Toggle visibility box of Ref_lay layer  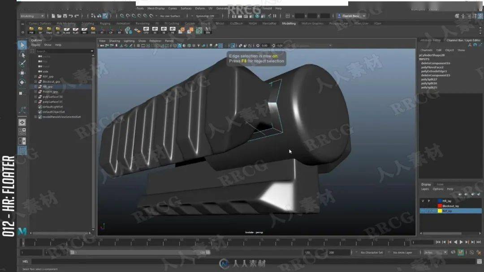pyautogui.click(x=423, y=211)
